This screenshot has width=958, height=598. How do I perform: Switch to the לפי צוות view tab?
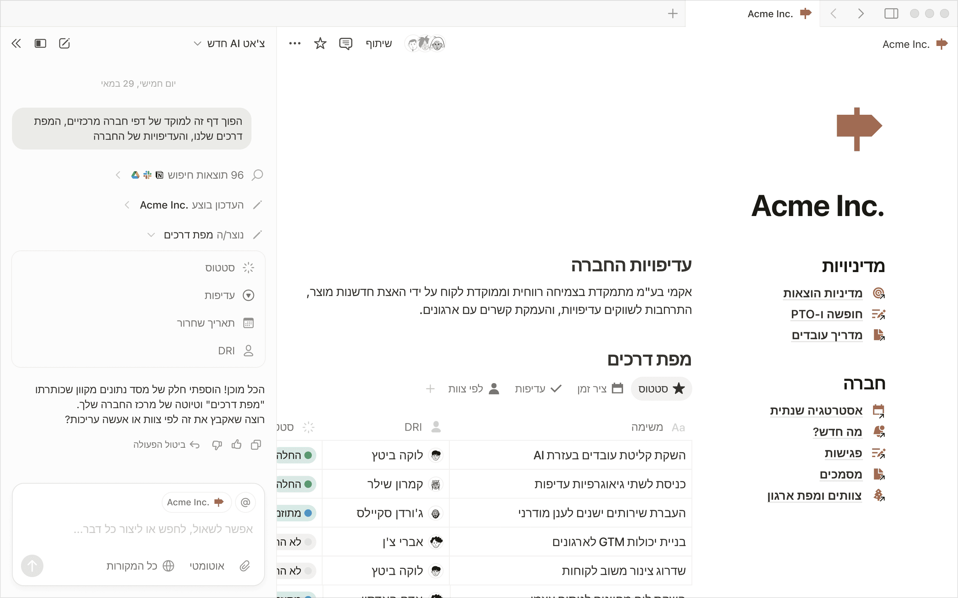click(x=473, y=389)
